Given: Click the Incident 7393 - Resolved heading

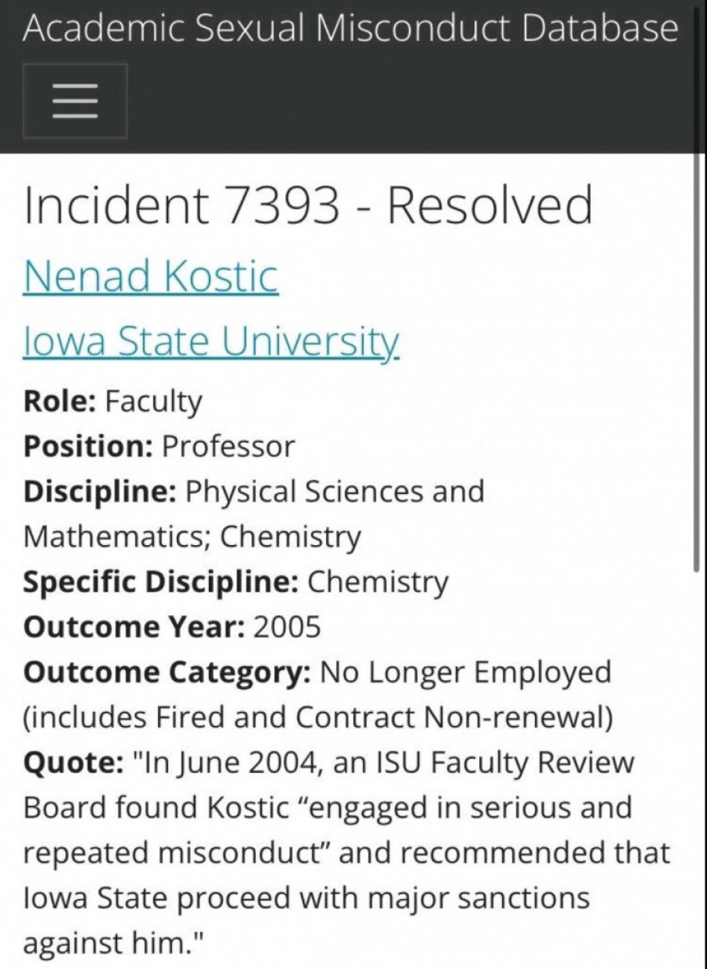Looking at the screenshot, I should point(307,207).
